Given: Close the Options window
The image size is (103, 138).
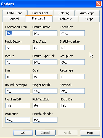Looking at the screenshot, I should coord(99,4).
